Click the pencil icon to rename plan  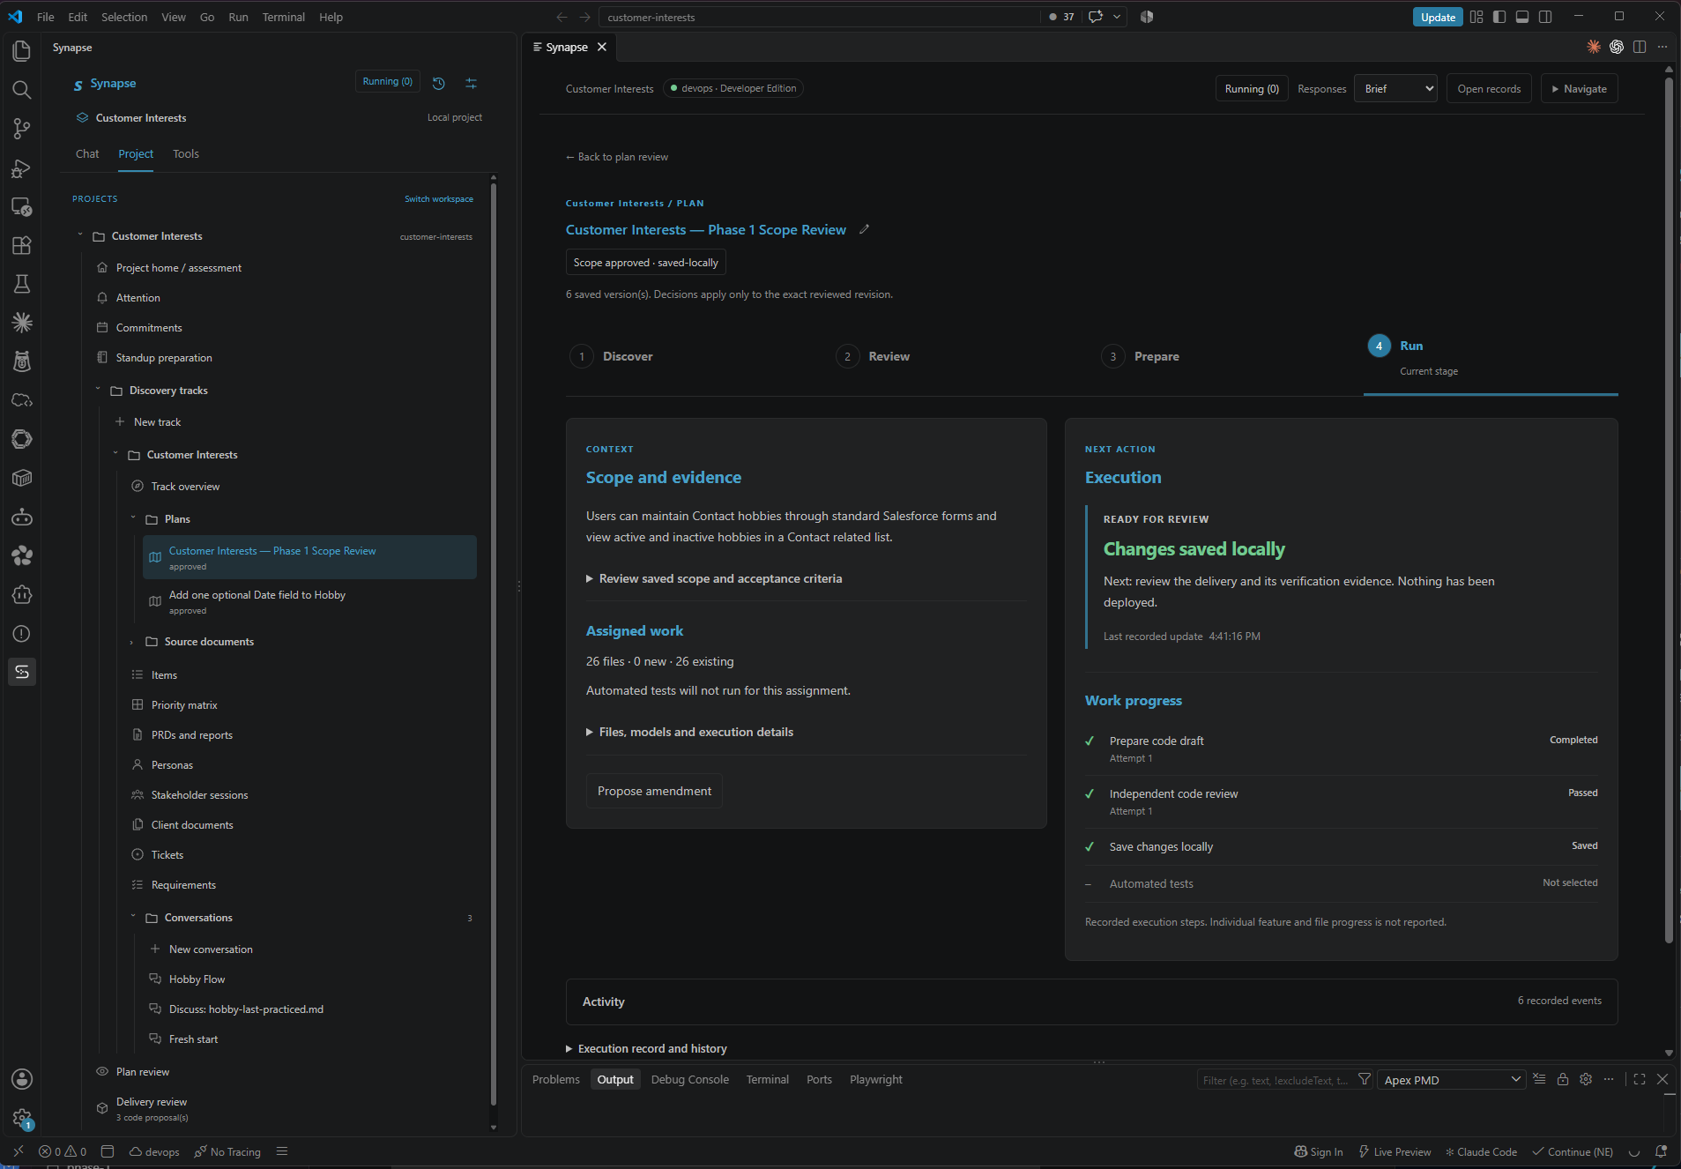(x=865, y=229)
